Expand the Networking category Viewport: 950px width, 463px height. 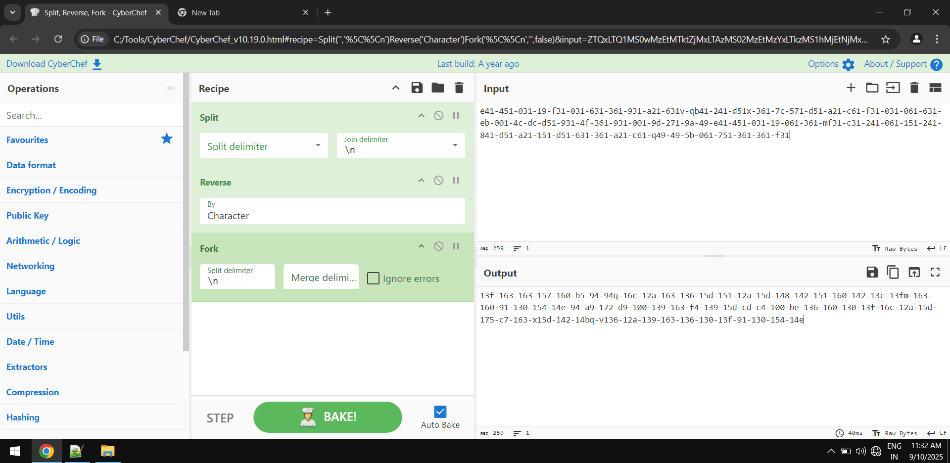[x=92, y=266]
